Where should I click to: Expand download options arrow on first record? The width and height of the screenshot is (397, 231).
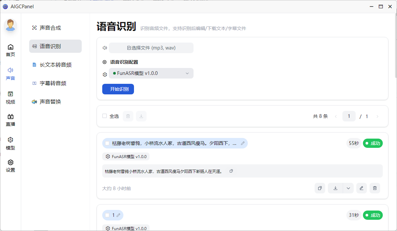[x=348, y=188]
